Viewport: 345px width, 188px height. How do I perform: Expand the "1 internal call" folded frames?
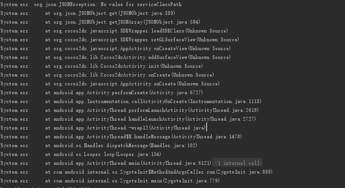click(x=238, y=163)
